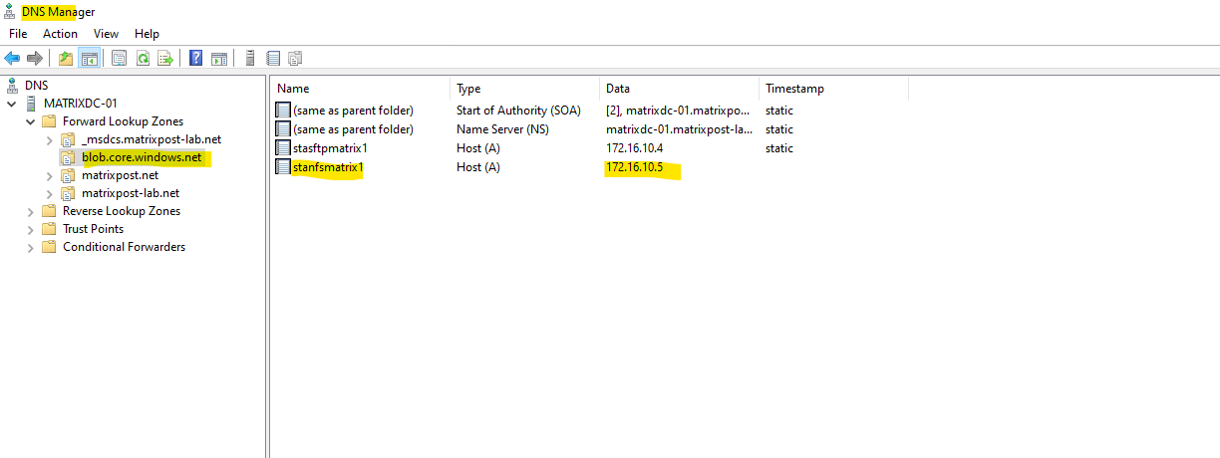Click the Properties toolbar icon
The image size is (1220, 458).
pos(120,59)
